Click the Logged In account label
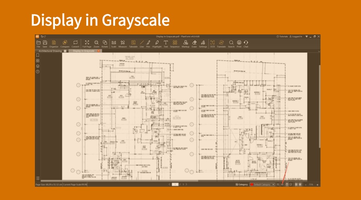 (296, 36)
